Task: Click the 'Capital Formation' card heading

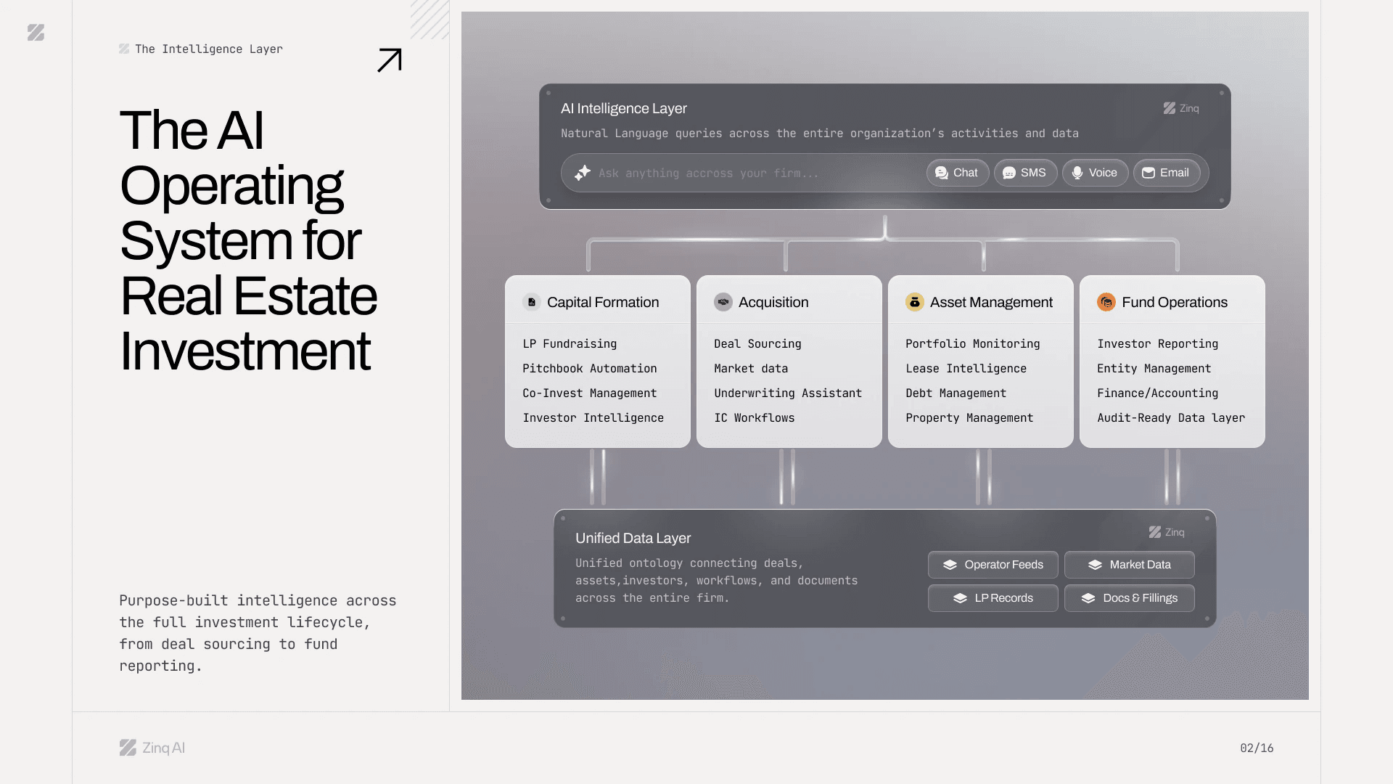Action: coord(603,302)
